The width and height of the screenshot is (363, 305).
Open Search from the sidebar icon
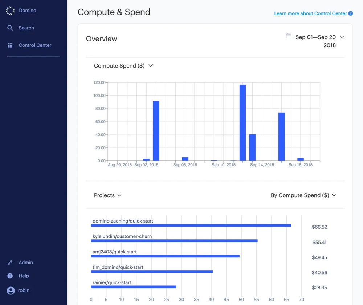coord(10,28)
